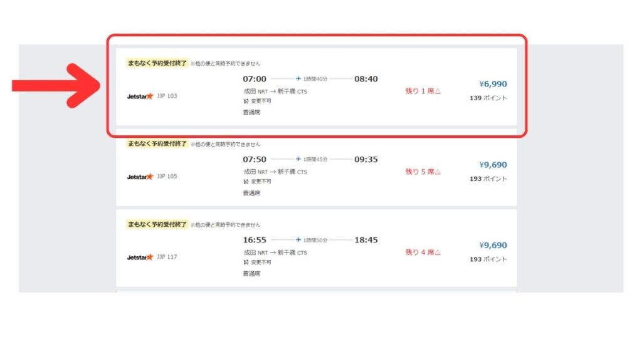Select the ¥9,690 price for flight JJP 117
This screenshot has width=642, height=337.
[x=493, y=245]
